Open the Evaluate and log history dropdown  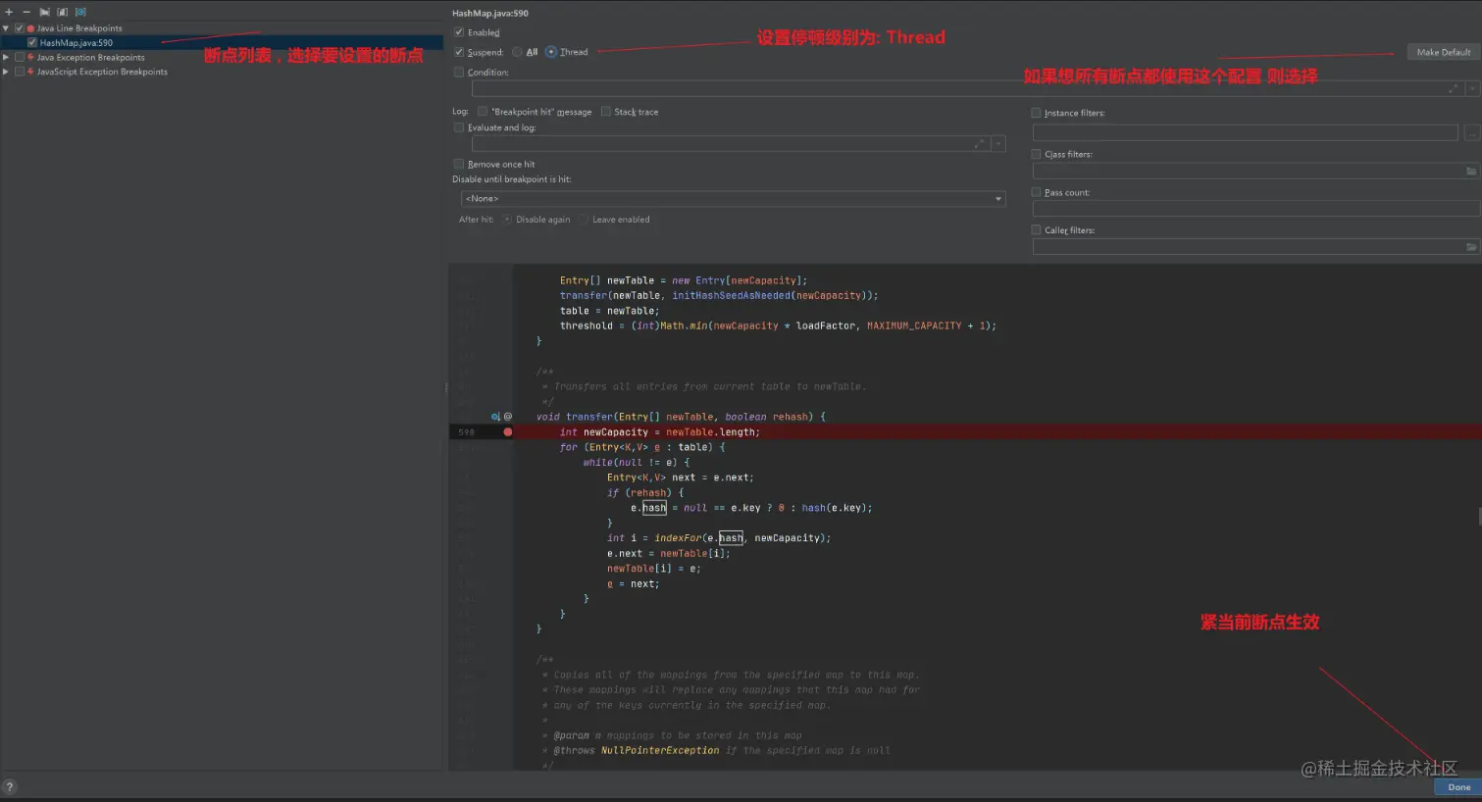point(998,144)
